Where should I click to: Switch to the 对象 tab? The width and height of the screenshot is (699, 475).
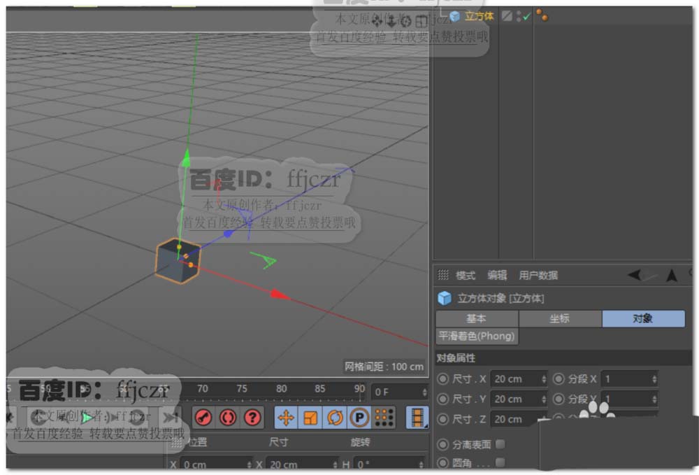643,318
